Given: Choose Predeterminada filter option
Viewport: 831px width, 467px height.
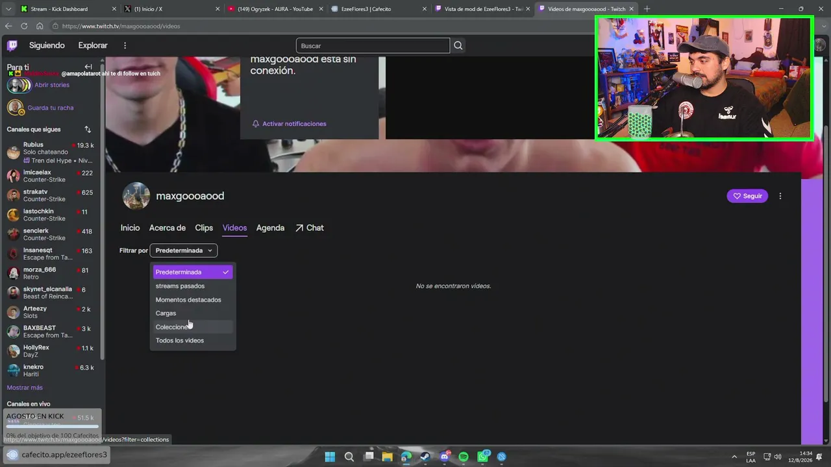Looking at the screenshot, I should pyautogui.click(x=193, y=272).
